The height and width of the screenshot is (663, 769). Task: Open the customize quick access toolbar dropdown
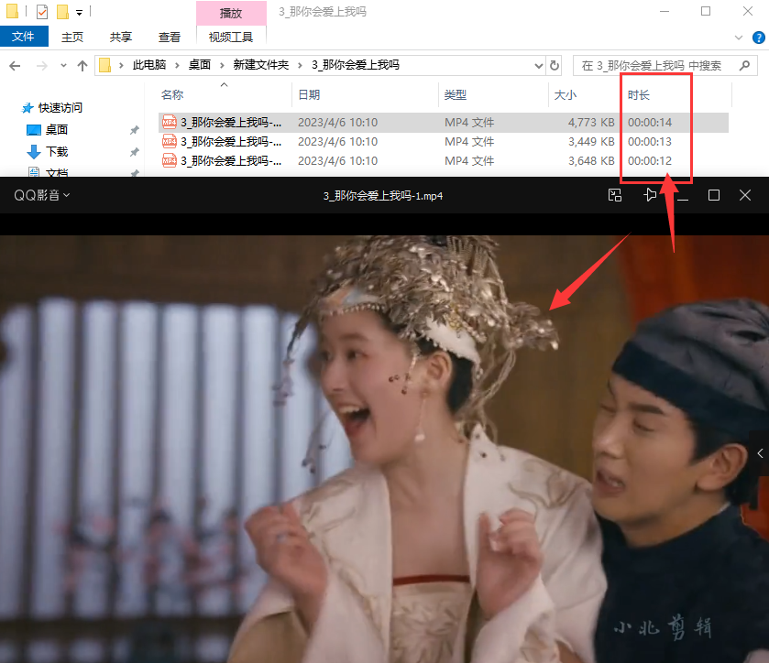(79, 12)
